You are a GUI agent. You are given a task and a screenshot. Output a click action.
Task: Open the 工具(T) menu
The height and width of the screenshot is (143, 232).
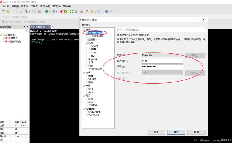coord(34,6)
